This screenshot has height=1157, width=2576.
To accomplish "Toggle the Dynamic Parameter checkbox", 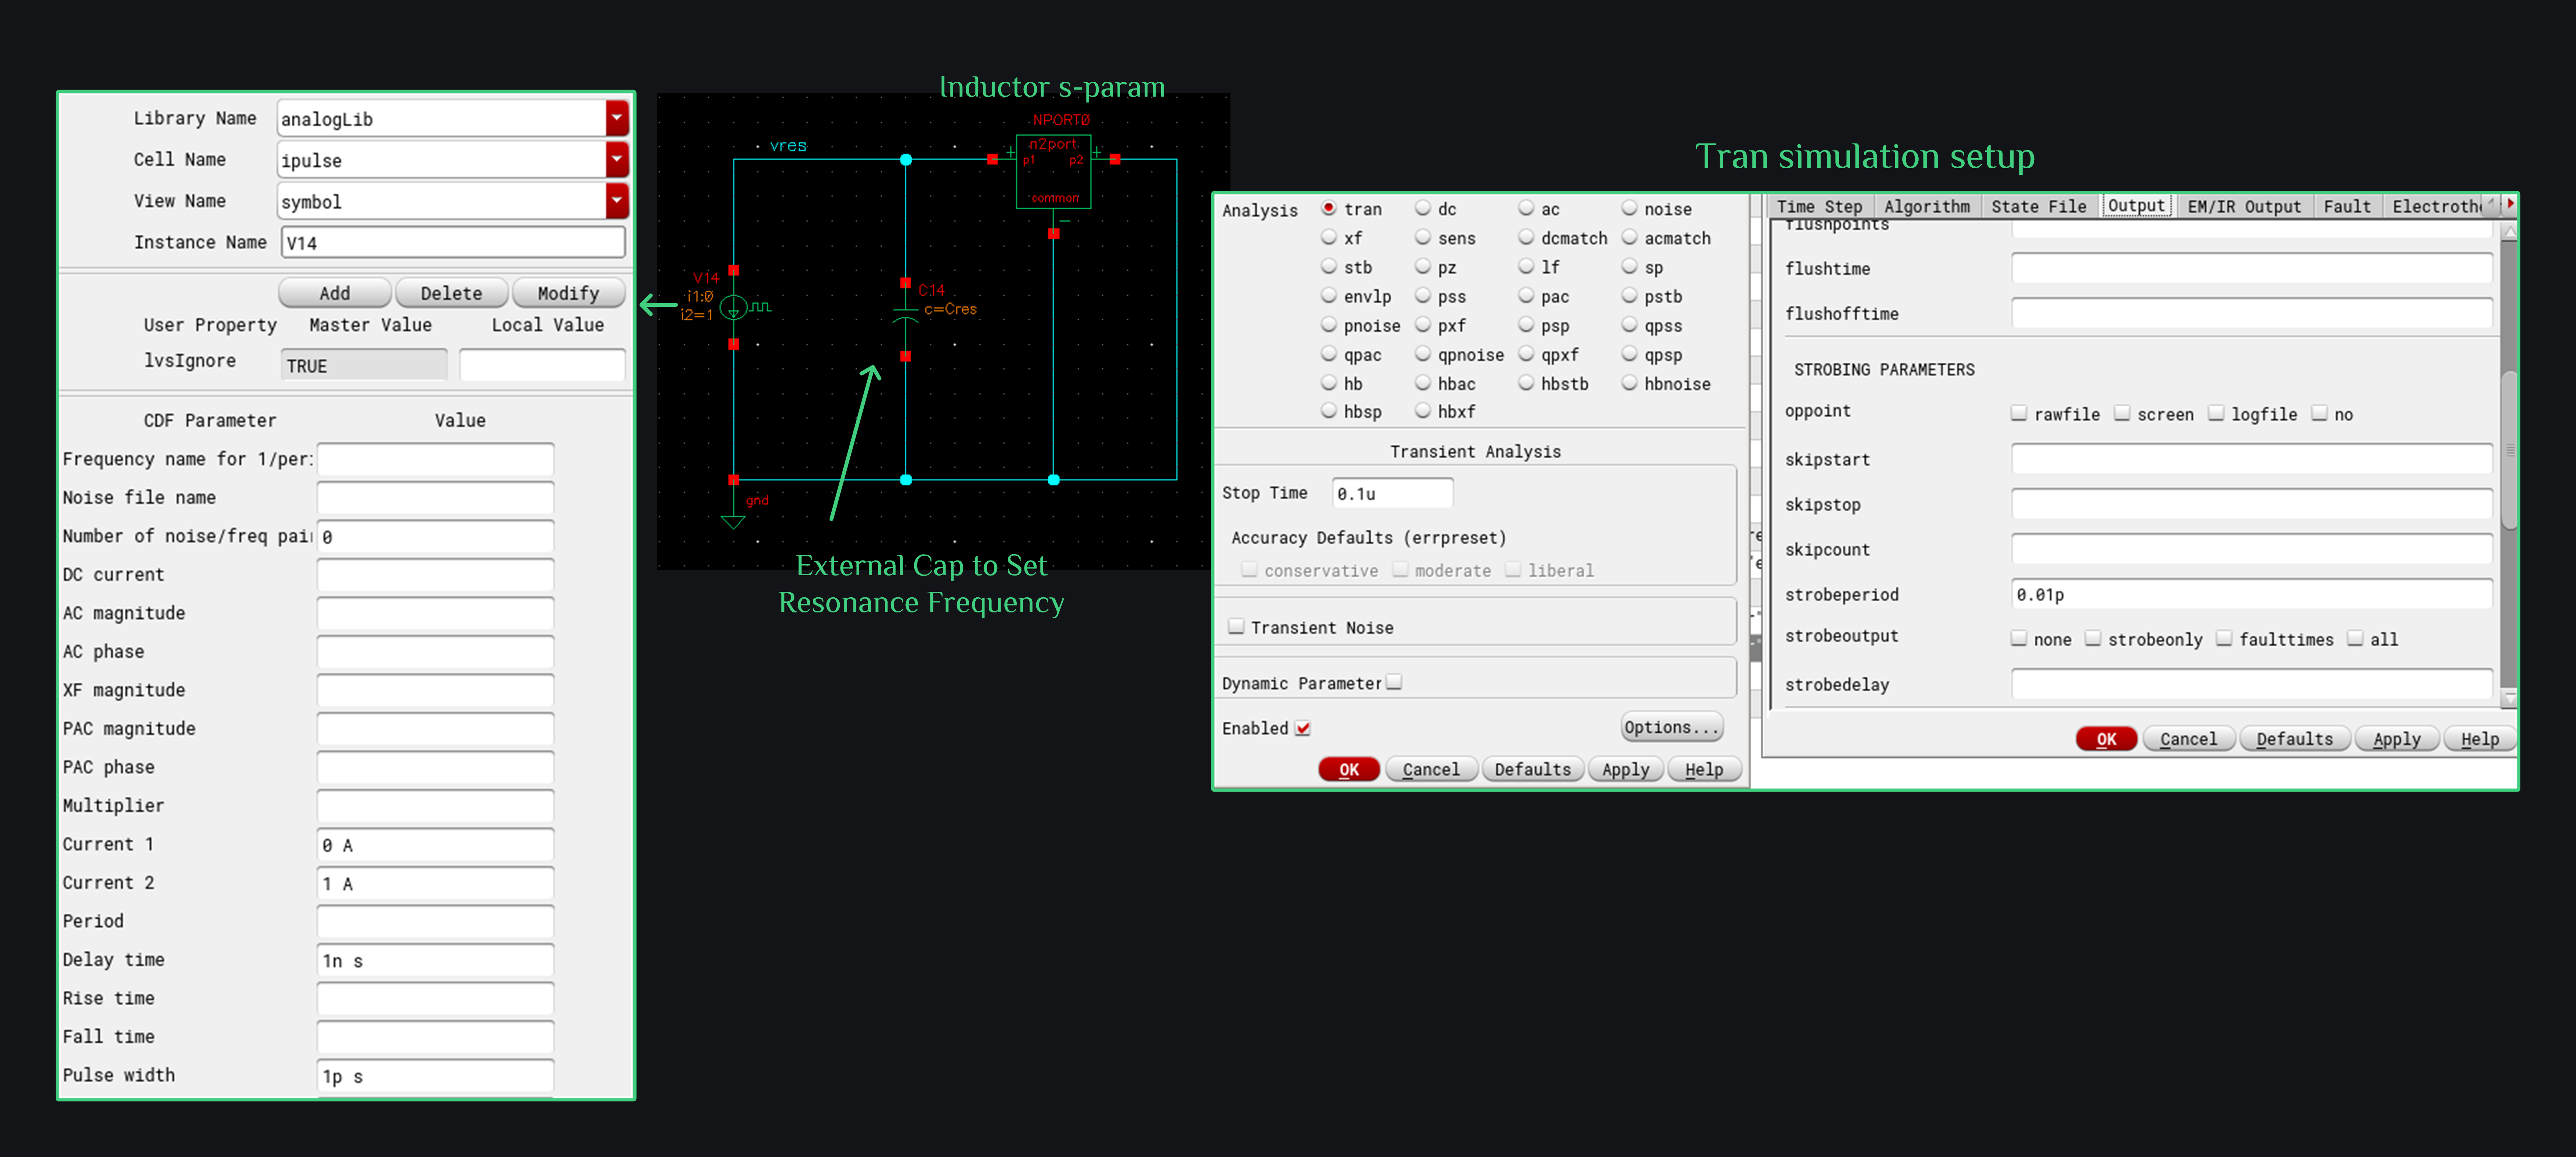I will click(1394, 682).
